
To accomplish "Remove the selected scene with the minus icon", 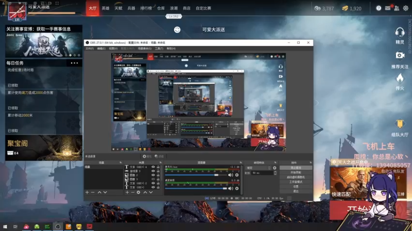I will 93,192.
